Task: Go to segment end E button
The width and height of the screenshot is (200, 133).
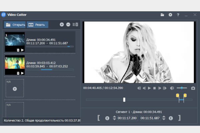Action: 171,118
